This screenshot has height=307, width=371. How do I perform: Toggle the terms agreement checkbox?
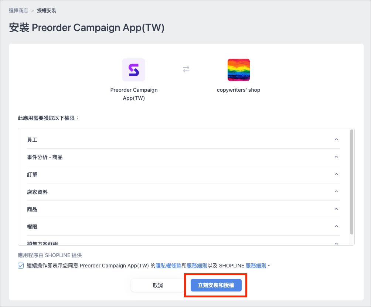pos(21,266)
